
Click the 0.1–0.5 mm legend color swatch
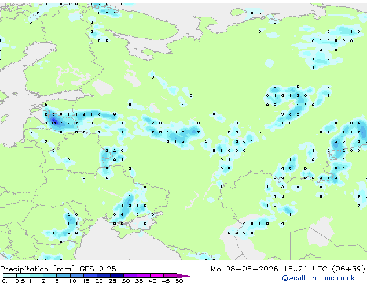tap(10, 275)
